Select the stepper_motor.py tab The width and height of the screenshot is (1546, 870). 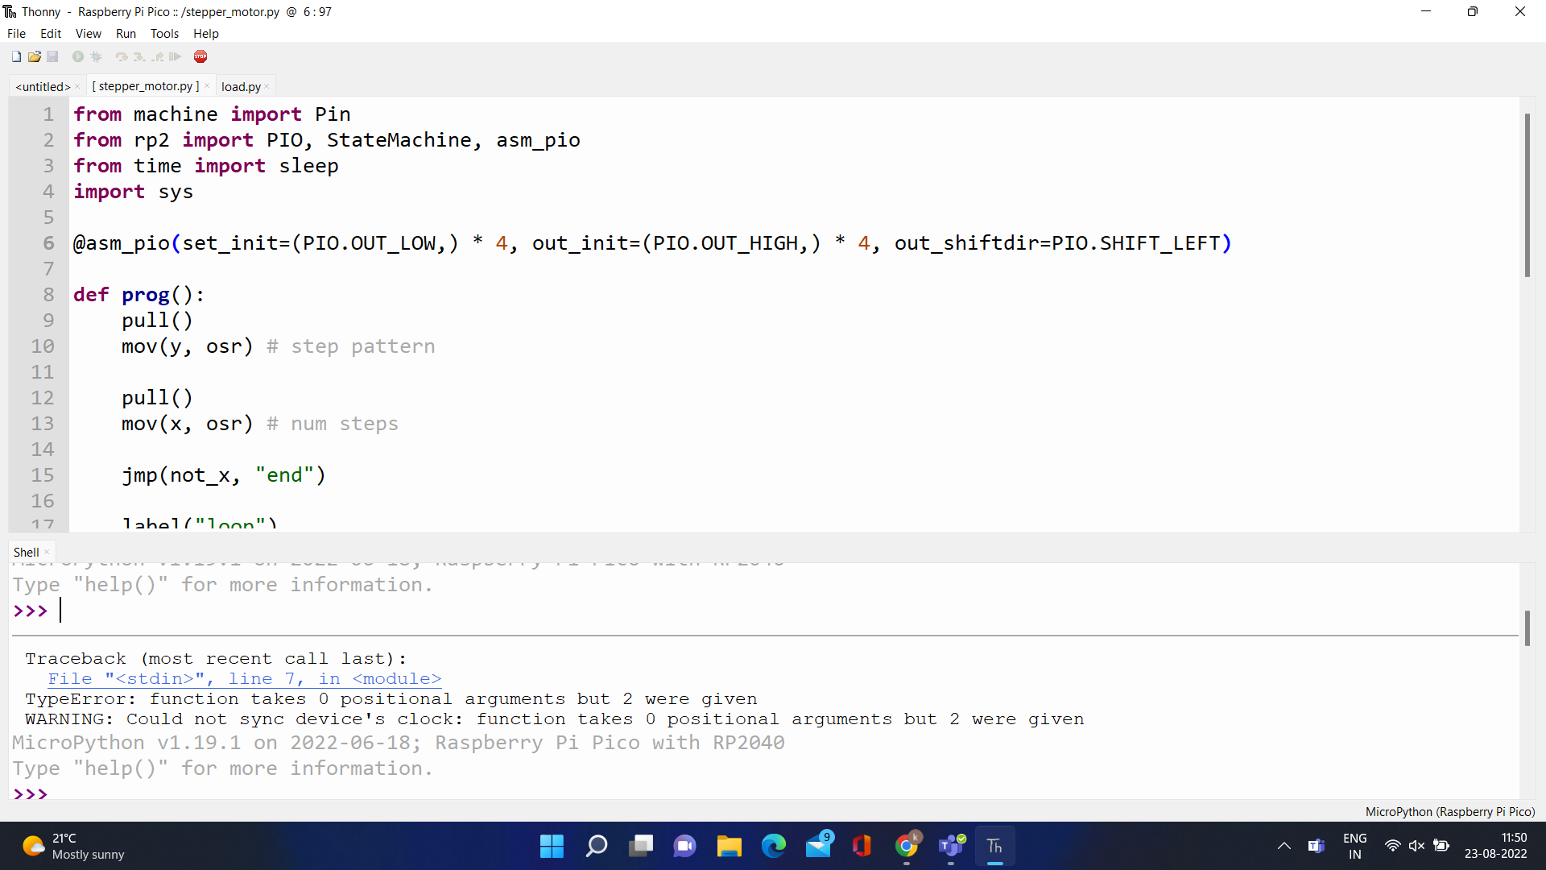[147, 85]
